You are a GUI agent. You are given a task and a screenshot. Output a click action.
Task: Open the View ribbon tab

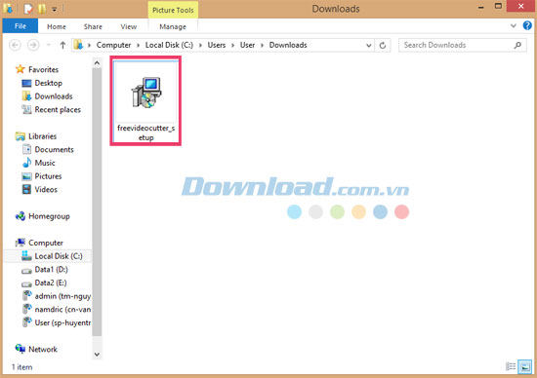click(x=129, y=26)
